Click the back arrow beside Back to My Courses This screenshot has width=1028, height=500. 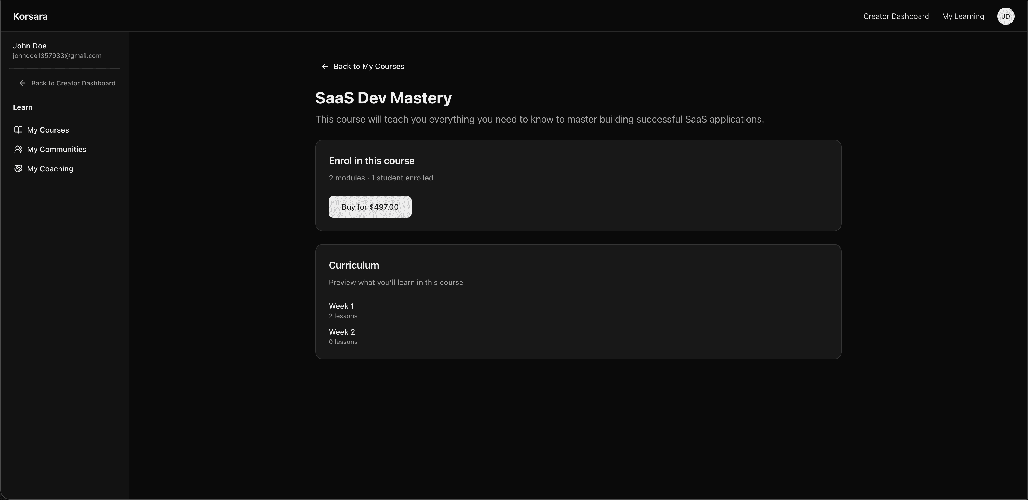(324, 66)
